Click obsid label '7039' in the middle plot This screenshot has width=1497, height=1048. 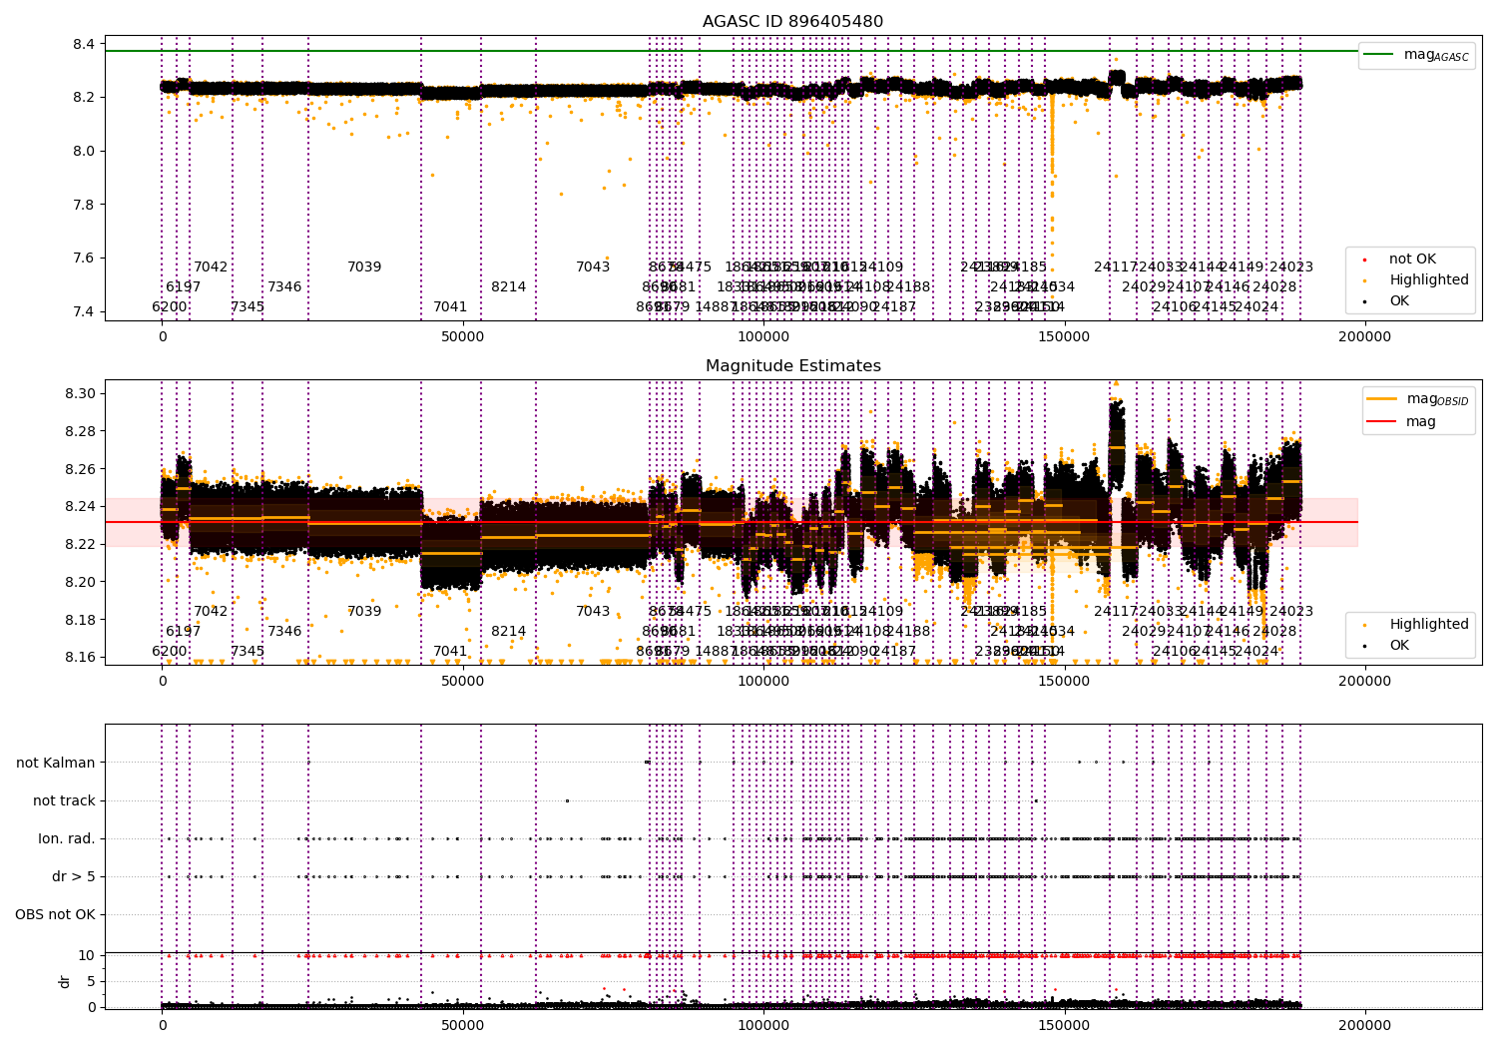click(364, 612)
